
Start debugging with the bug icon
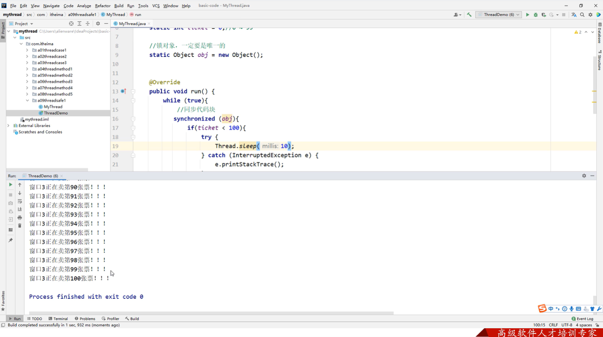535,15
